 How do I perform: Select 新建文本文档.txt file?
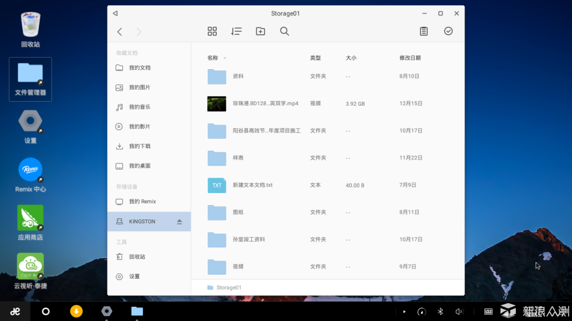point(252,185)
